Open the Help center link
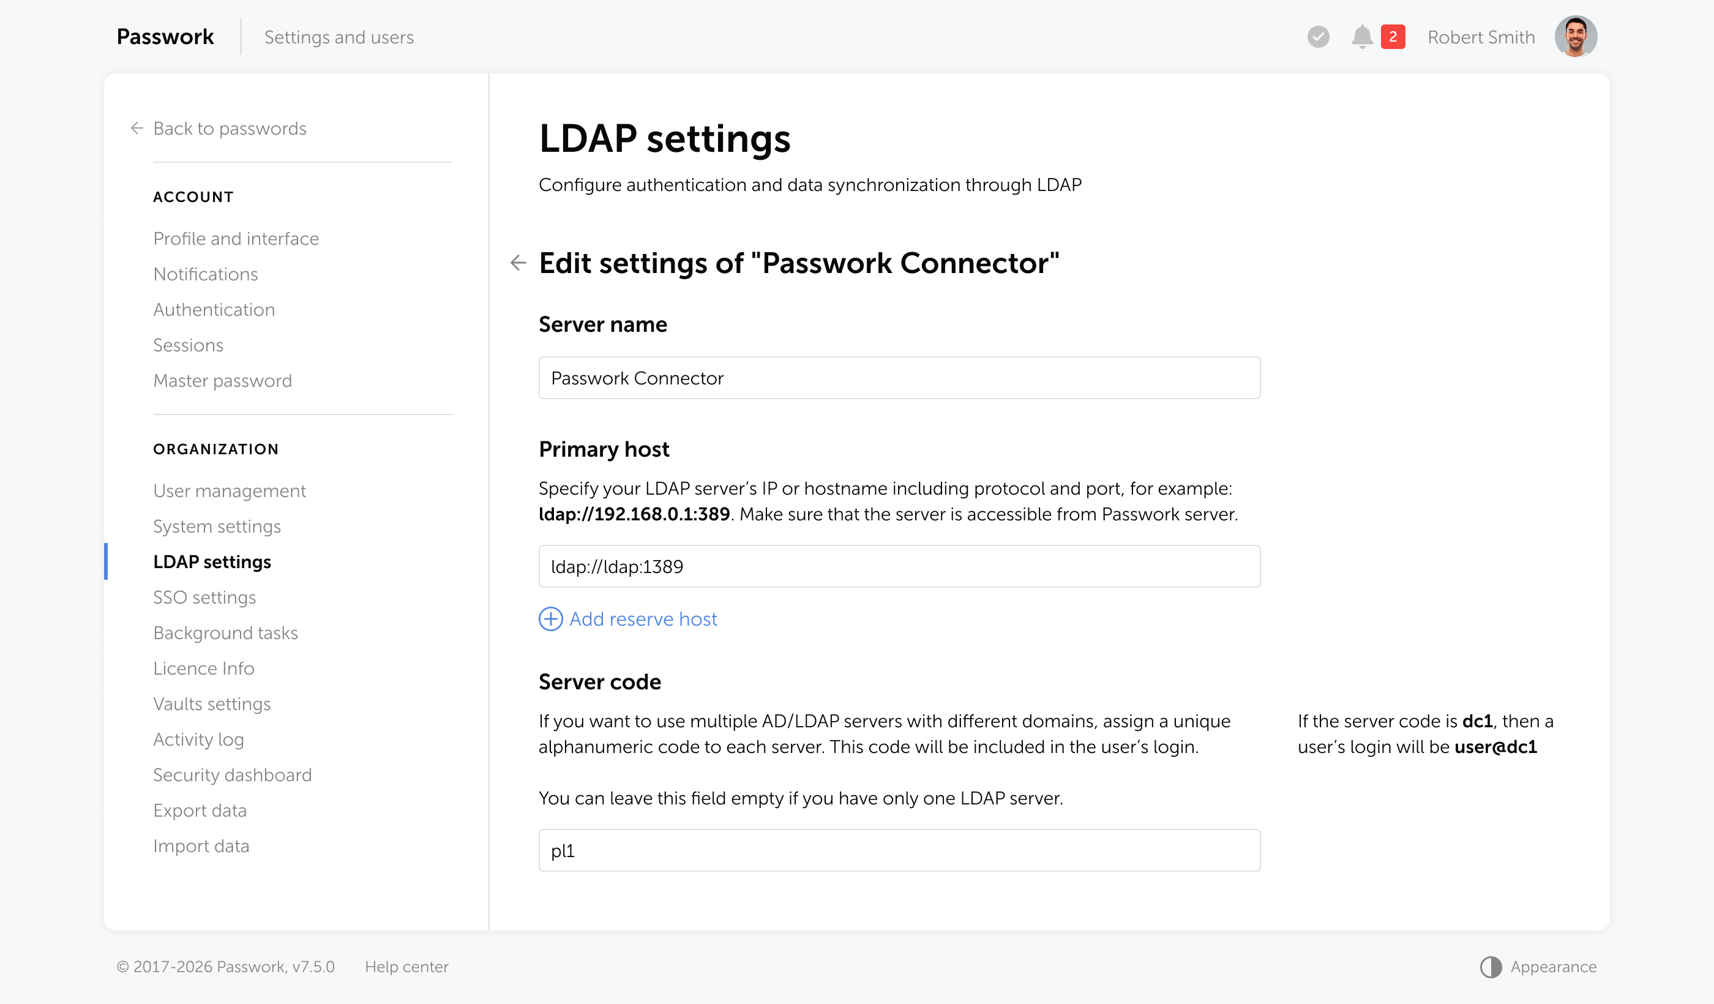Screen dimensions: 1714x1004 [406, 967]
